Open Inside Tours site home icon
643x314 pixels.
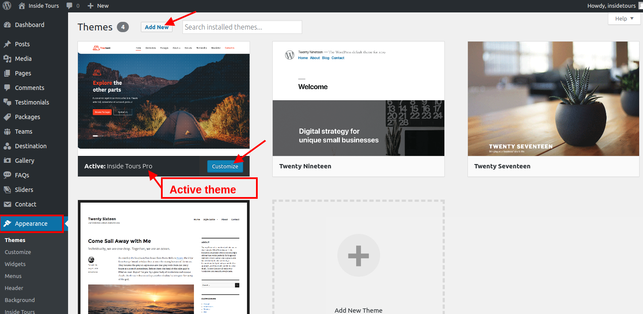pyautogui.click(x=22, y=6)
